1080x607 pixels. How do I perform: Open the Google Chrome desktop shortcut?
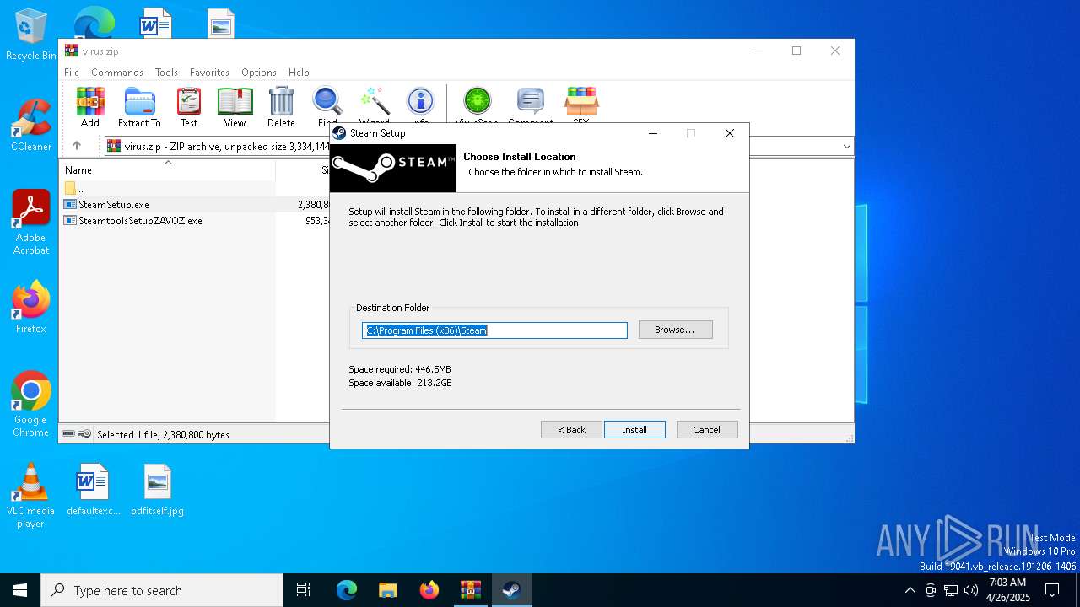click(x=30, y=405)
